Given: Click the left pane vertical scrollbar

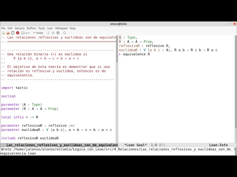Looking at the screenshot, I should click(x=117, y=89).
